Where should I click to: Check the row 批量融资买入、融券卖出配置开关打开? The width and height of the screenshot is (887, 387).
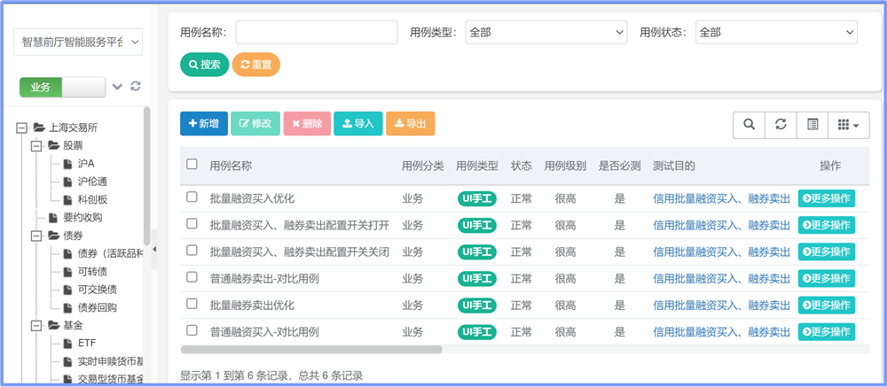(192, 223)
